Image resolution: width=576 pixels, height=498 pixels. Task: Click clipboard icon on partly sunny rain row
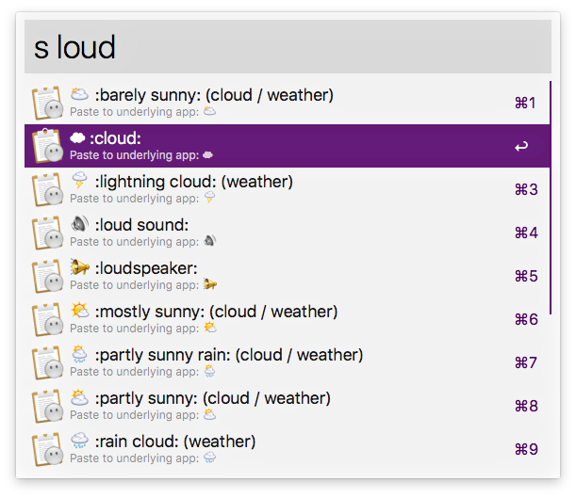47,362
